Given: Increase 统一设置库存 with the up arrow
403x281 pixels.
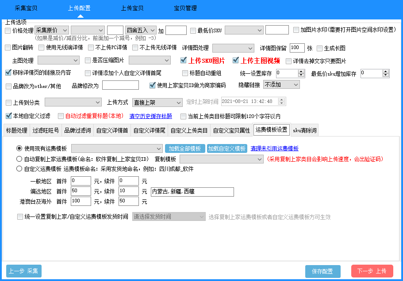Looking at the screenshot, I should click(x=301, y=71).
